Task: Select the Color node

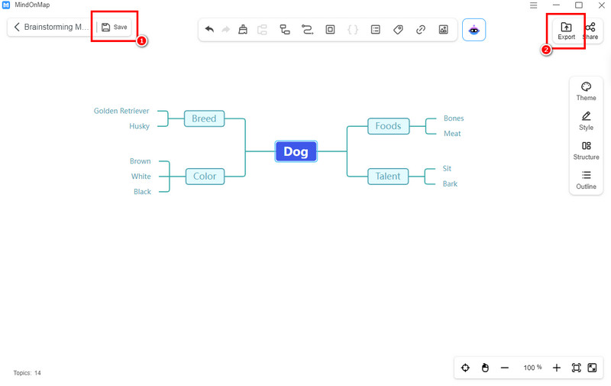Action: pyautogui.click(x=205, y=177)
